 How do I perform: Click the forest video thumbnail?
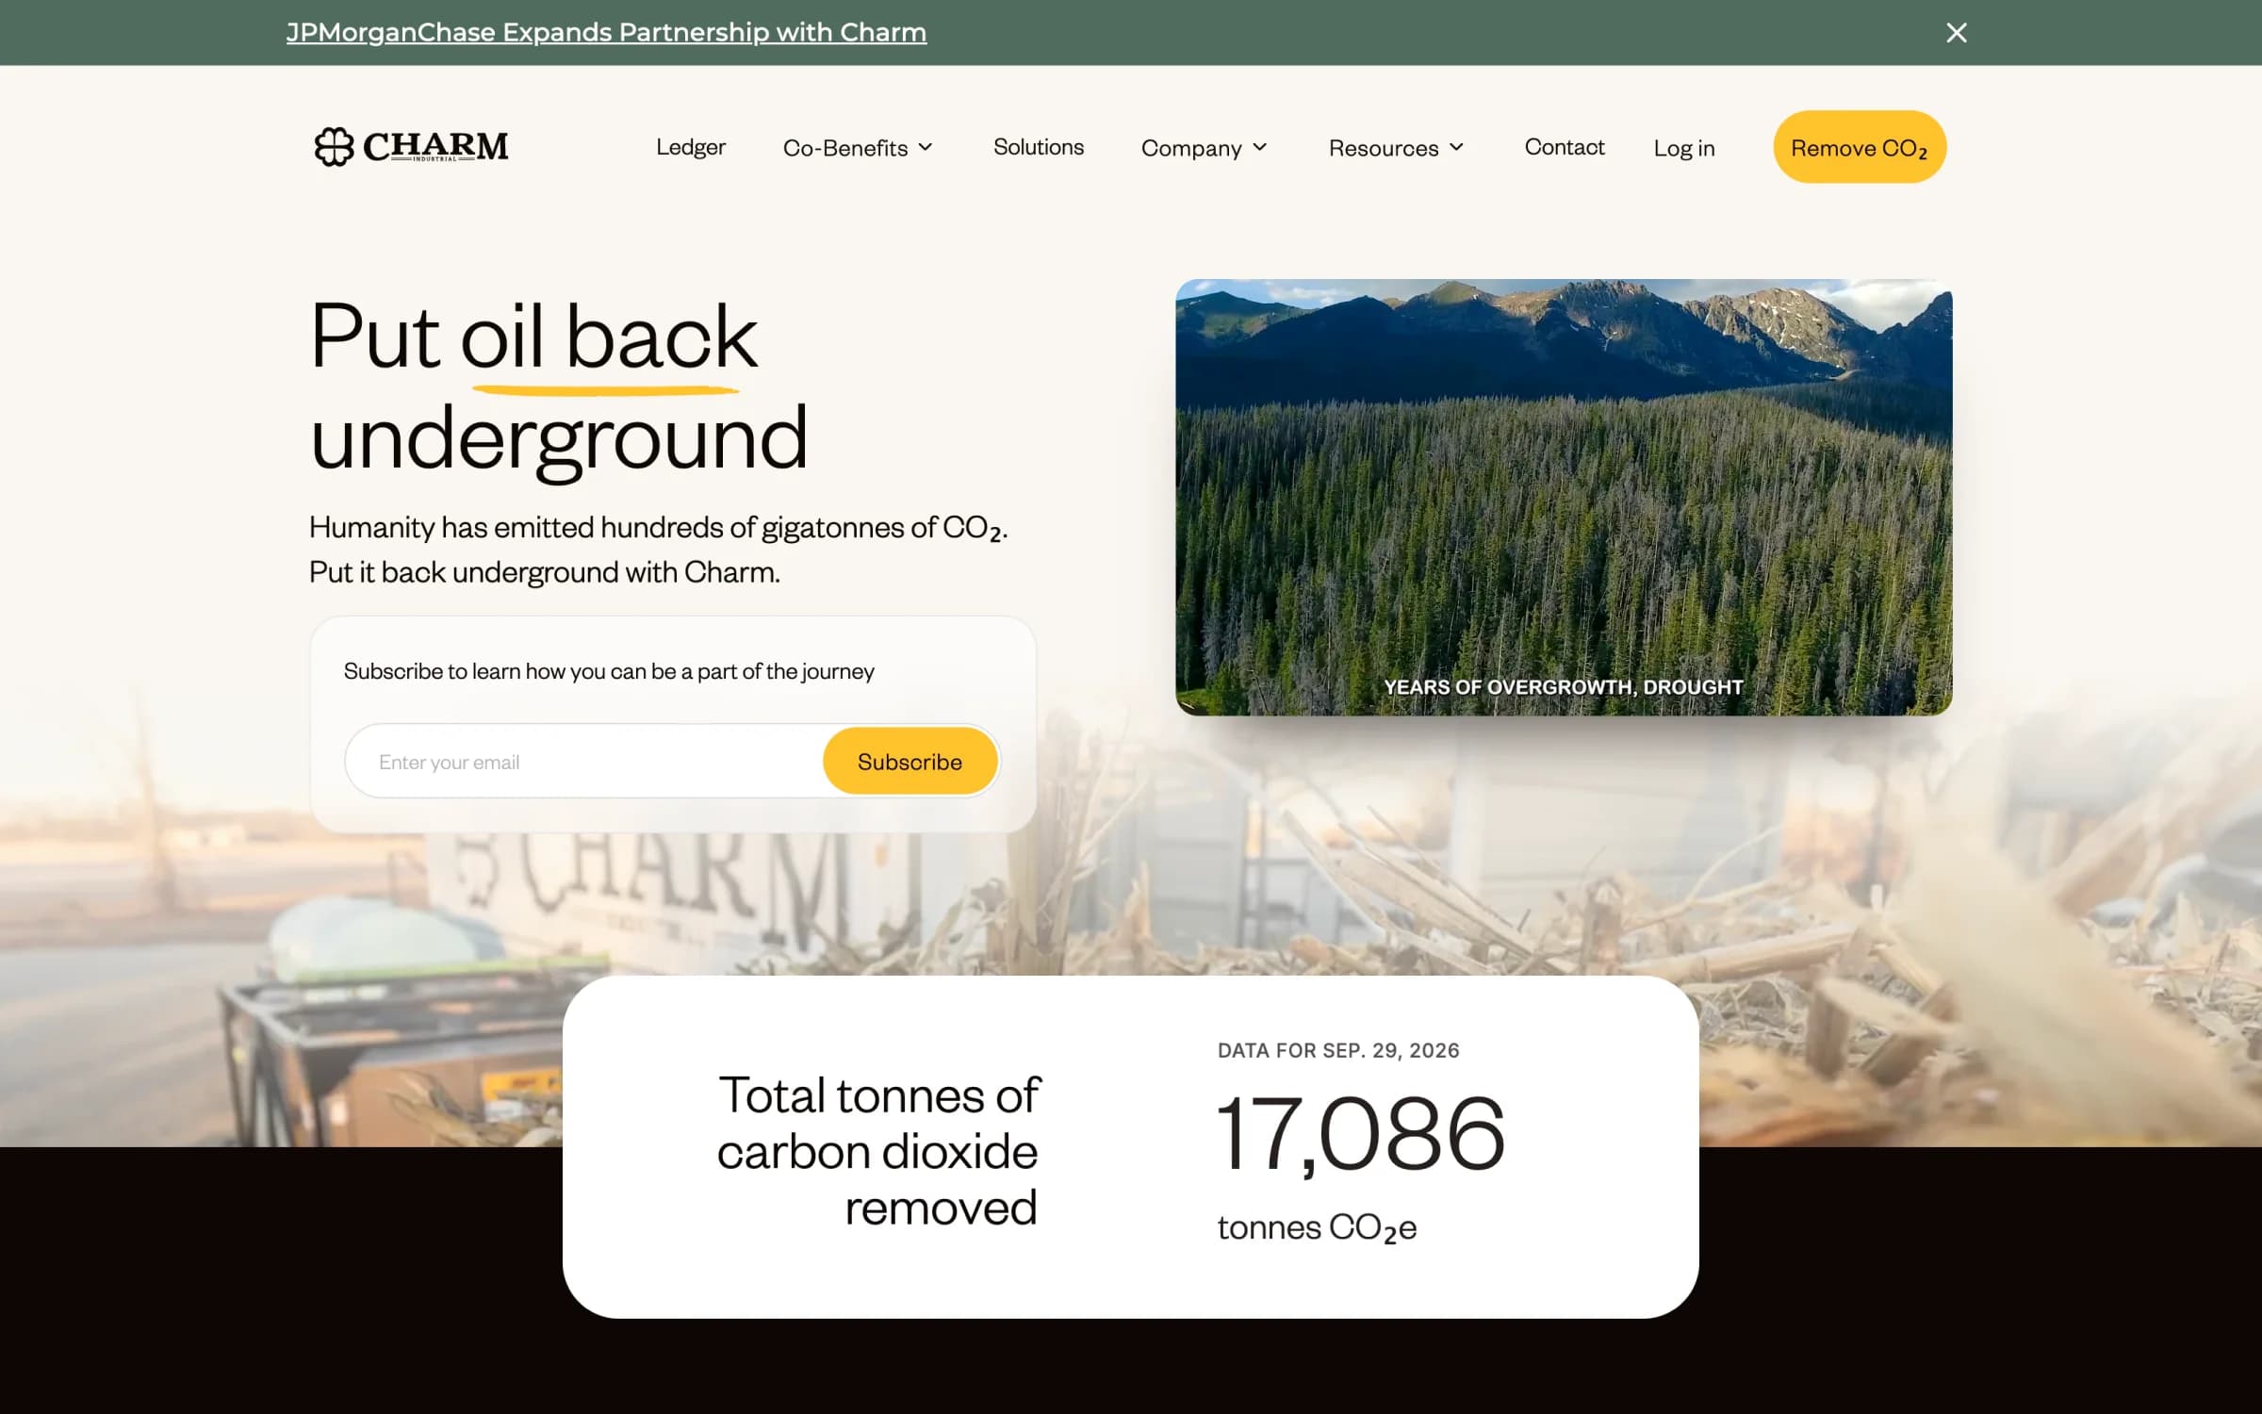click(x=1564, y=497)
